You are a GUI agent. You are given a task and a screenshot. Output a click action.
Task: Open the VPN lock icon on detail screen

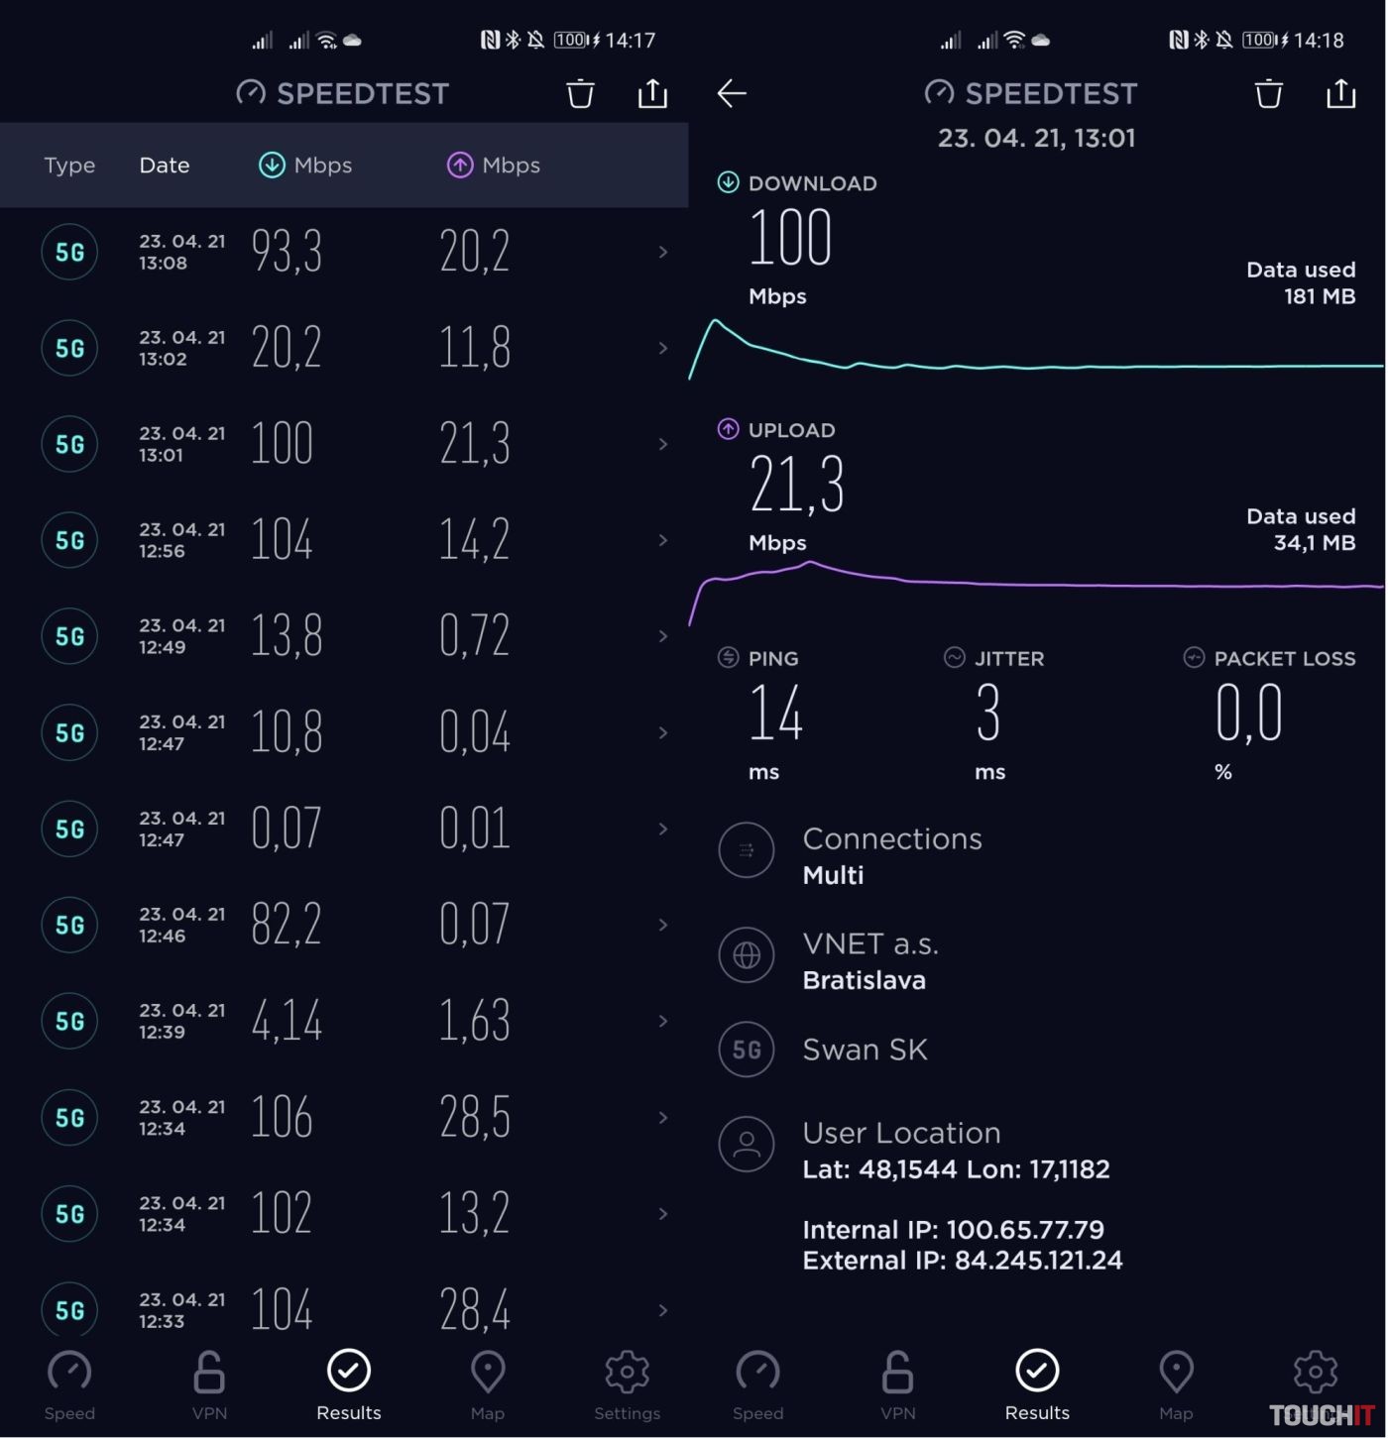(897, 1384)
